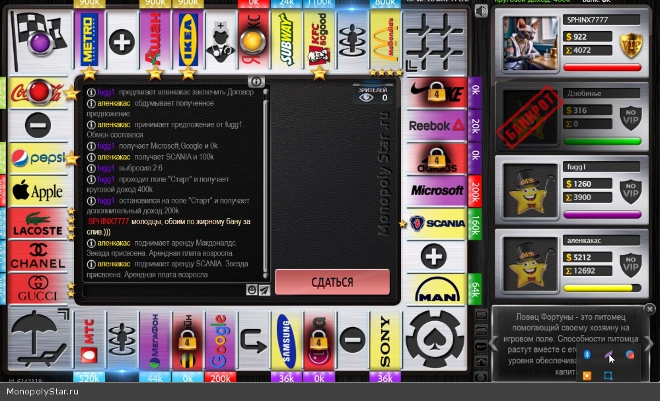The image size is (660, 401).
Task: Send the chat message with paper plane
Action: tap(264, 289)
